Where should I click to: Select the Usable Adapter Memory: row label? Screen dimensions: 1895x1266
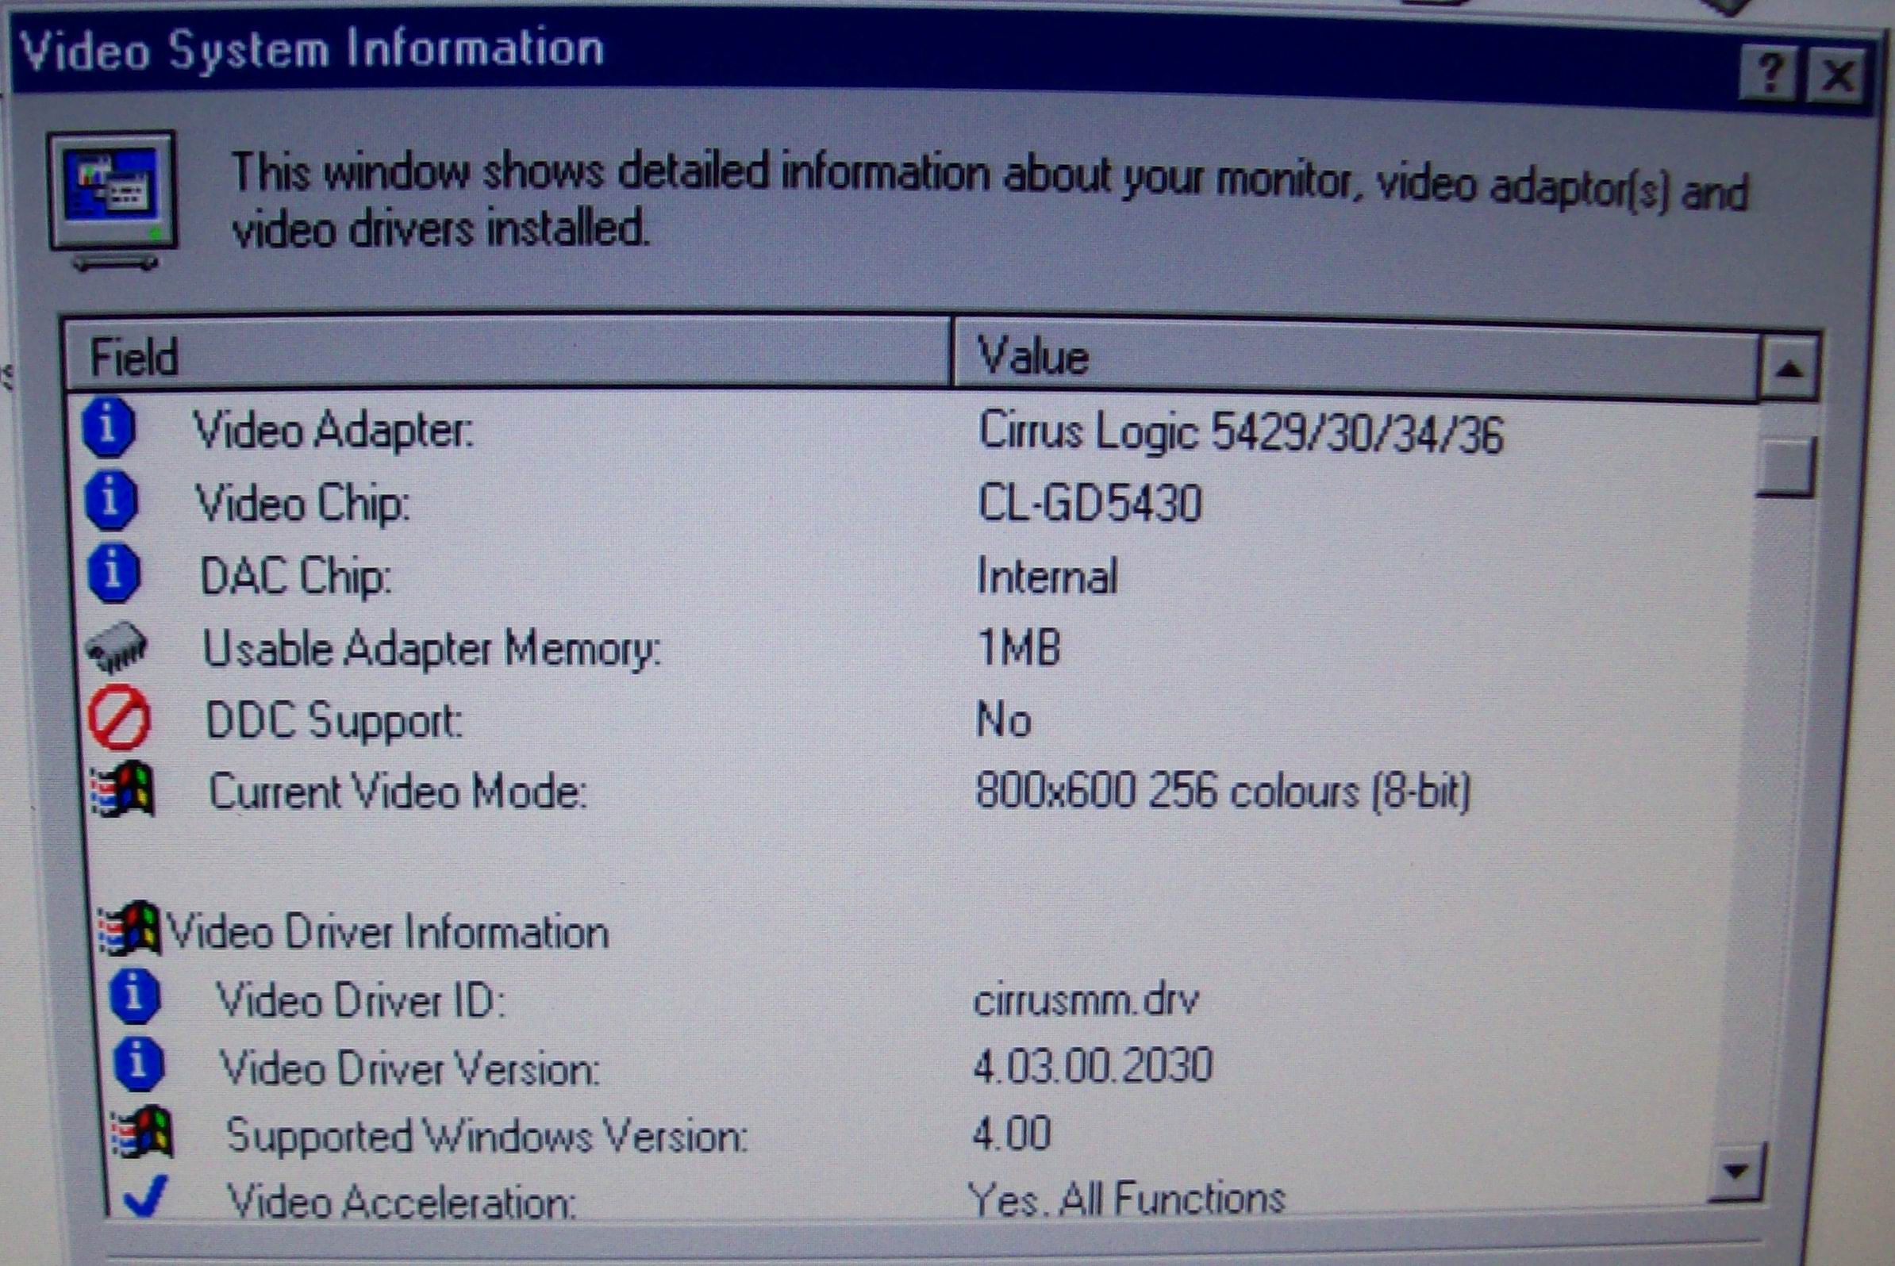point(432,648)
